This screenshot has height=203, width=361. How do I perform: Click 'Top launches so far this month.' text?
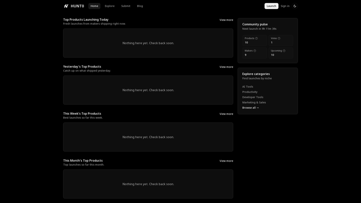pyautogui.click(x=83, y=165)
